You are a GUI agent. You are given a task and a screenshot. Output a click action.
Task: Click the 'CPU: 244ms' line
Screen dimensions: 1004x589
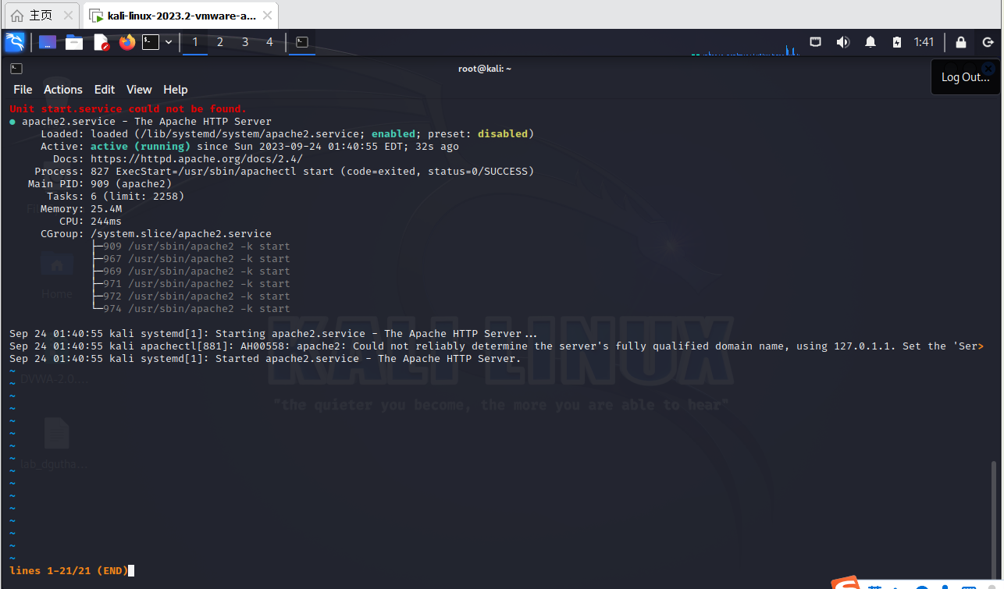click(x=91, y=221)
